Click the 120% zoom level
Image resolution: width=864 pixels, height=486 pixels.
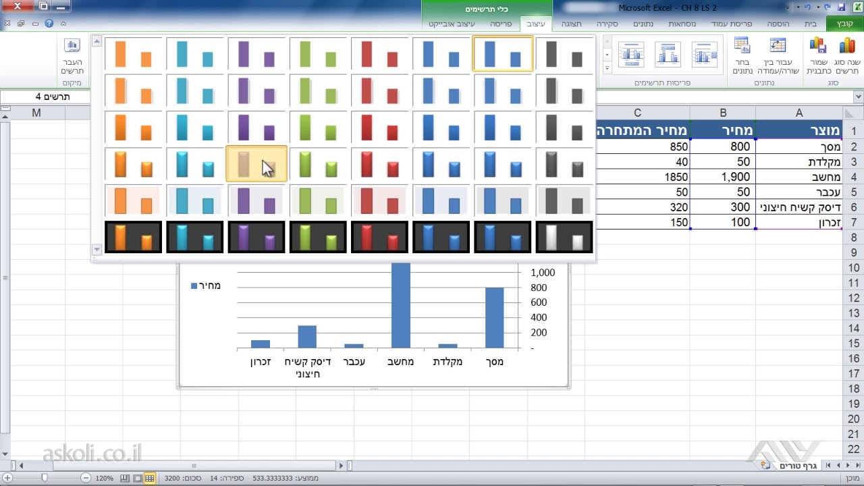tap(105, 478)
